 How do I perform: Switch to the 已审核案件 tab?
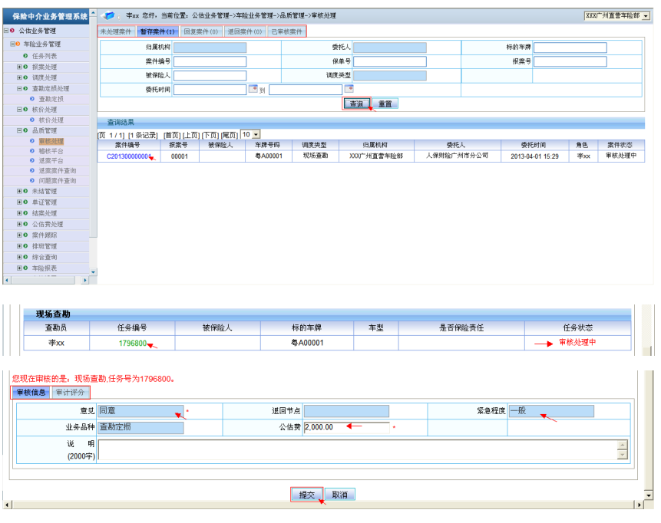pyautogui.click(x=286, y=31)
